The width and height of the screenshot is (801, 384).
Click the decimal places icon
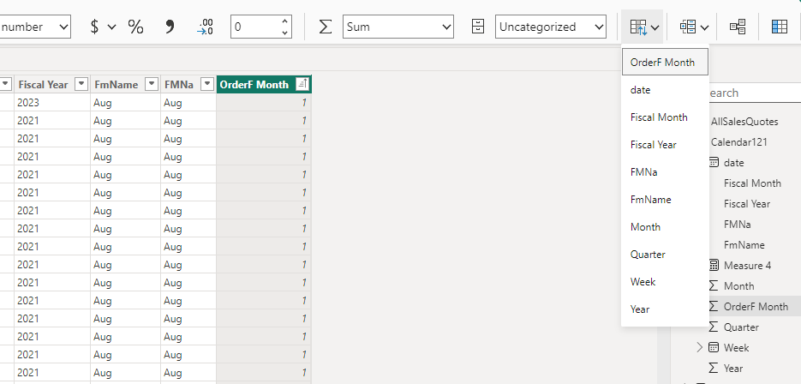click(x=205, y=27)
